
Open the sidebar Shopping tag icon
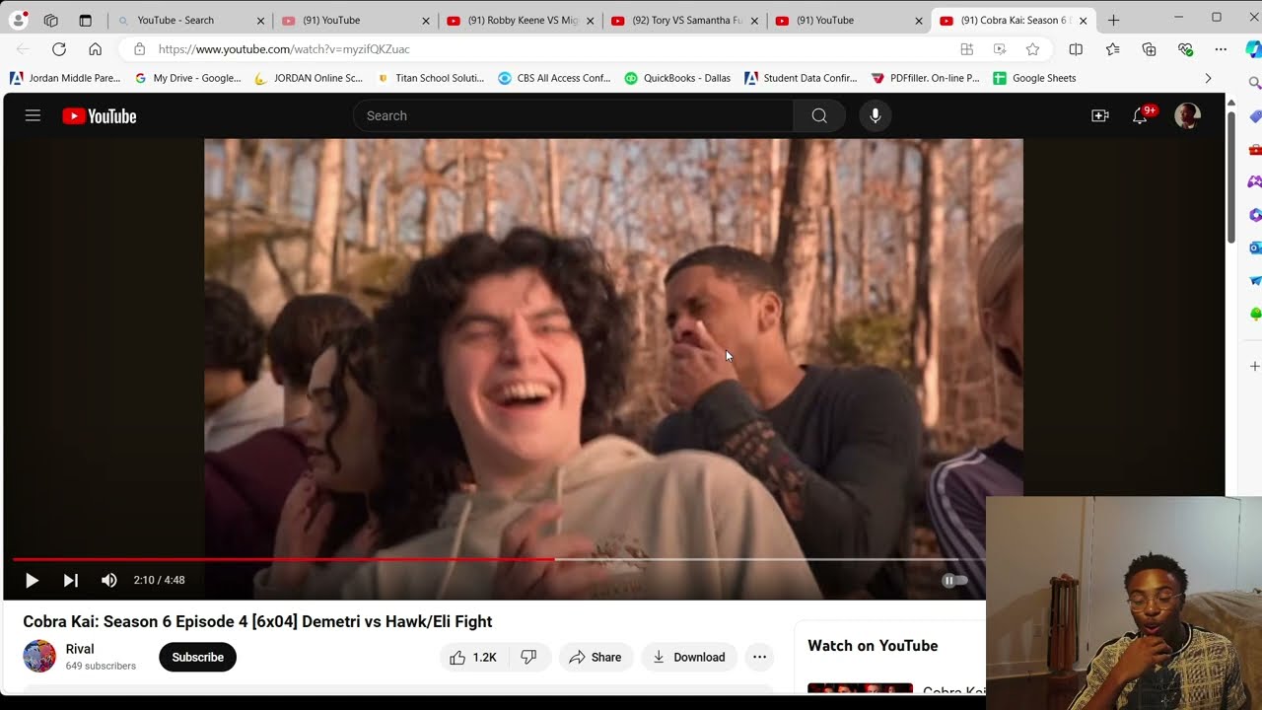point(1254,116)
